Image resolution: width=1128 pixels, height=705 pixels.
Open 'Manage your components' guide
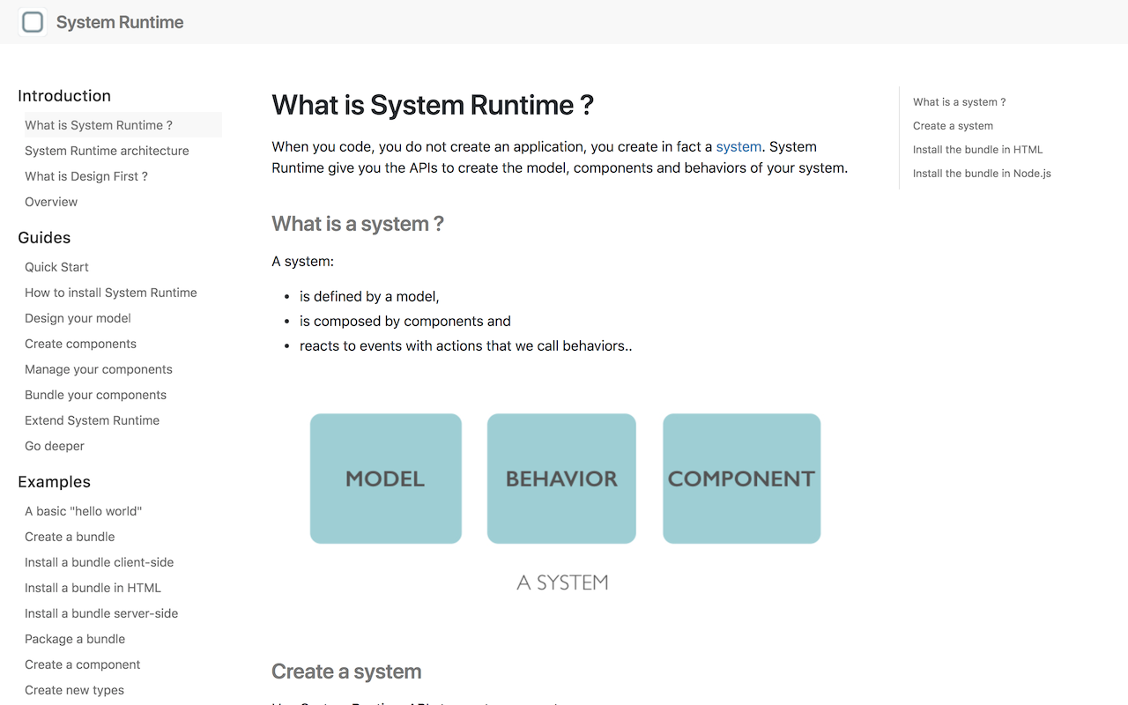coord(99,369)
